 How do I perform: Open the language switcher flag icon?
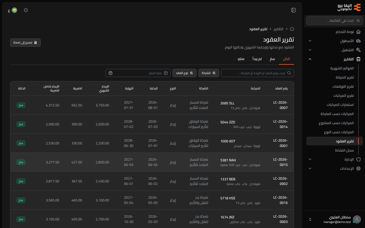[14, 10]
